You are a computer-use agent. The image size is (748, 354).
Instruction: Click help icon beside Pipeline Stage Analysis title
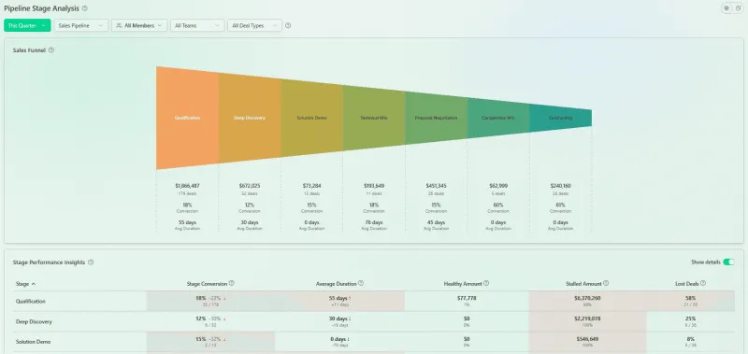coord(84,8)
